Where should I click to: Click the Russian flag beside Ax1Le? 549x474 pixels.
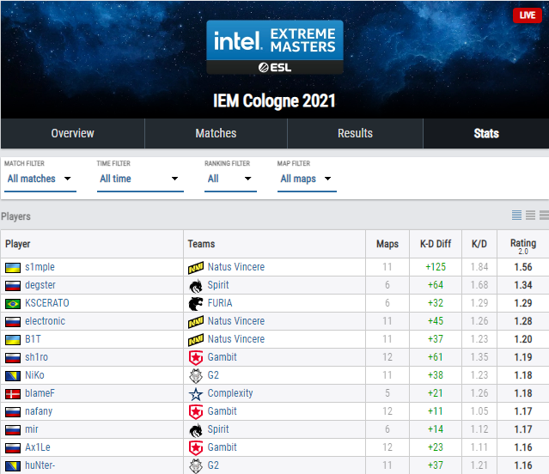13,447
